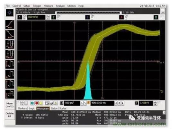Click the Vpp amplitude measurement icon
The image size is (172, 129).
point(10,64)
